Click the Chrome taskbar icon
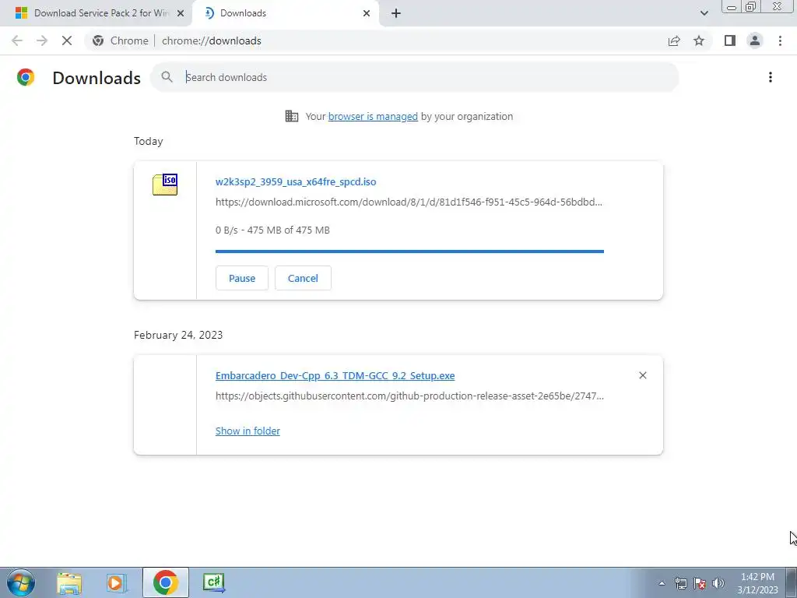 165,582
